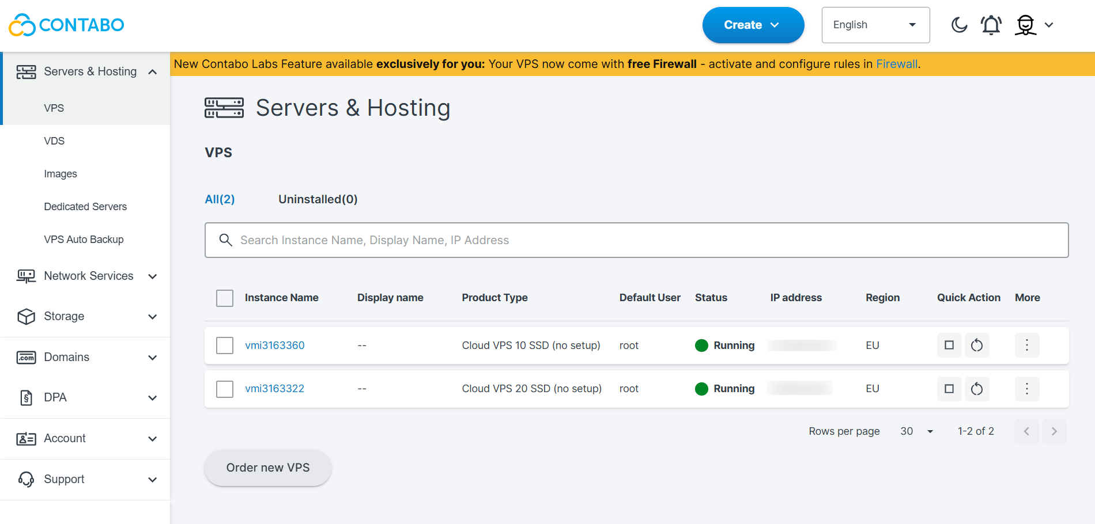Screen dimensions: 1095x524
Task: Switch to All(2) tab
Action: (220, 199)
